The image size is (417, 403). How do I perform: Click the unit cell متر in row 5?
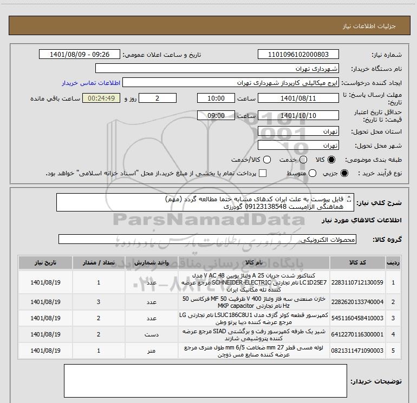[151, 351]
